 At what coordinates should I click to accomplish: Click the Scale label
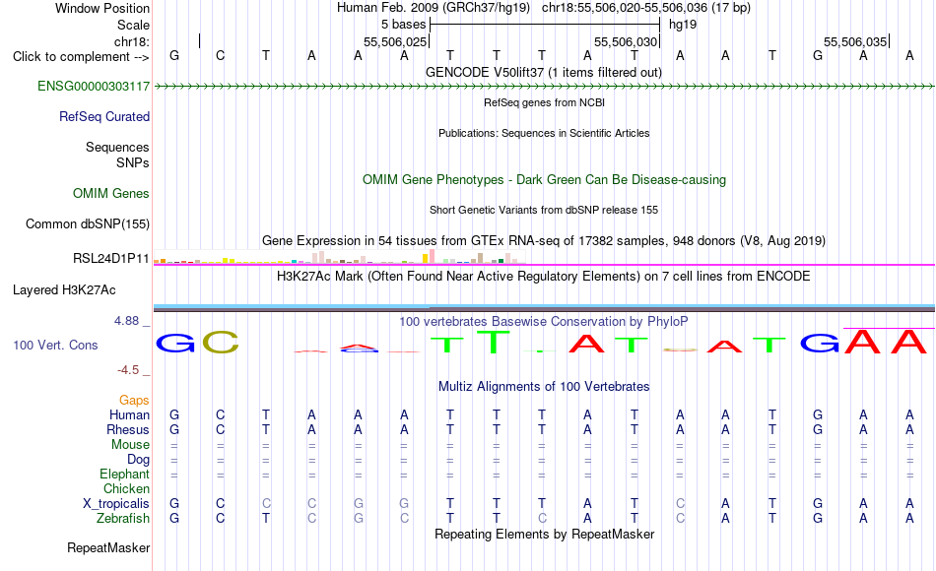(133, 26)
